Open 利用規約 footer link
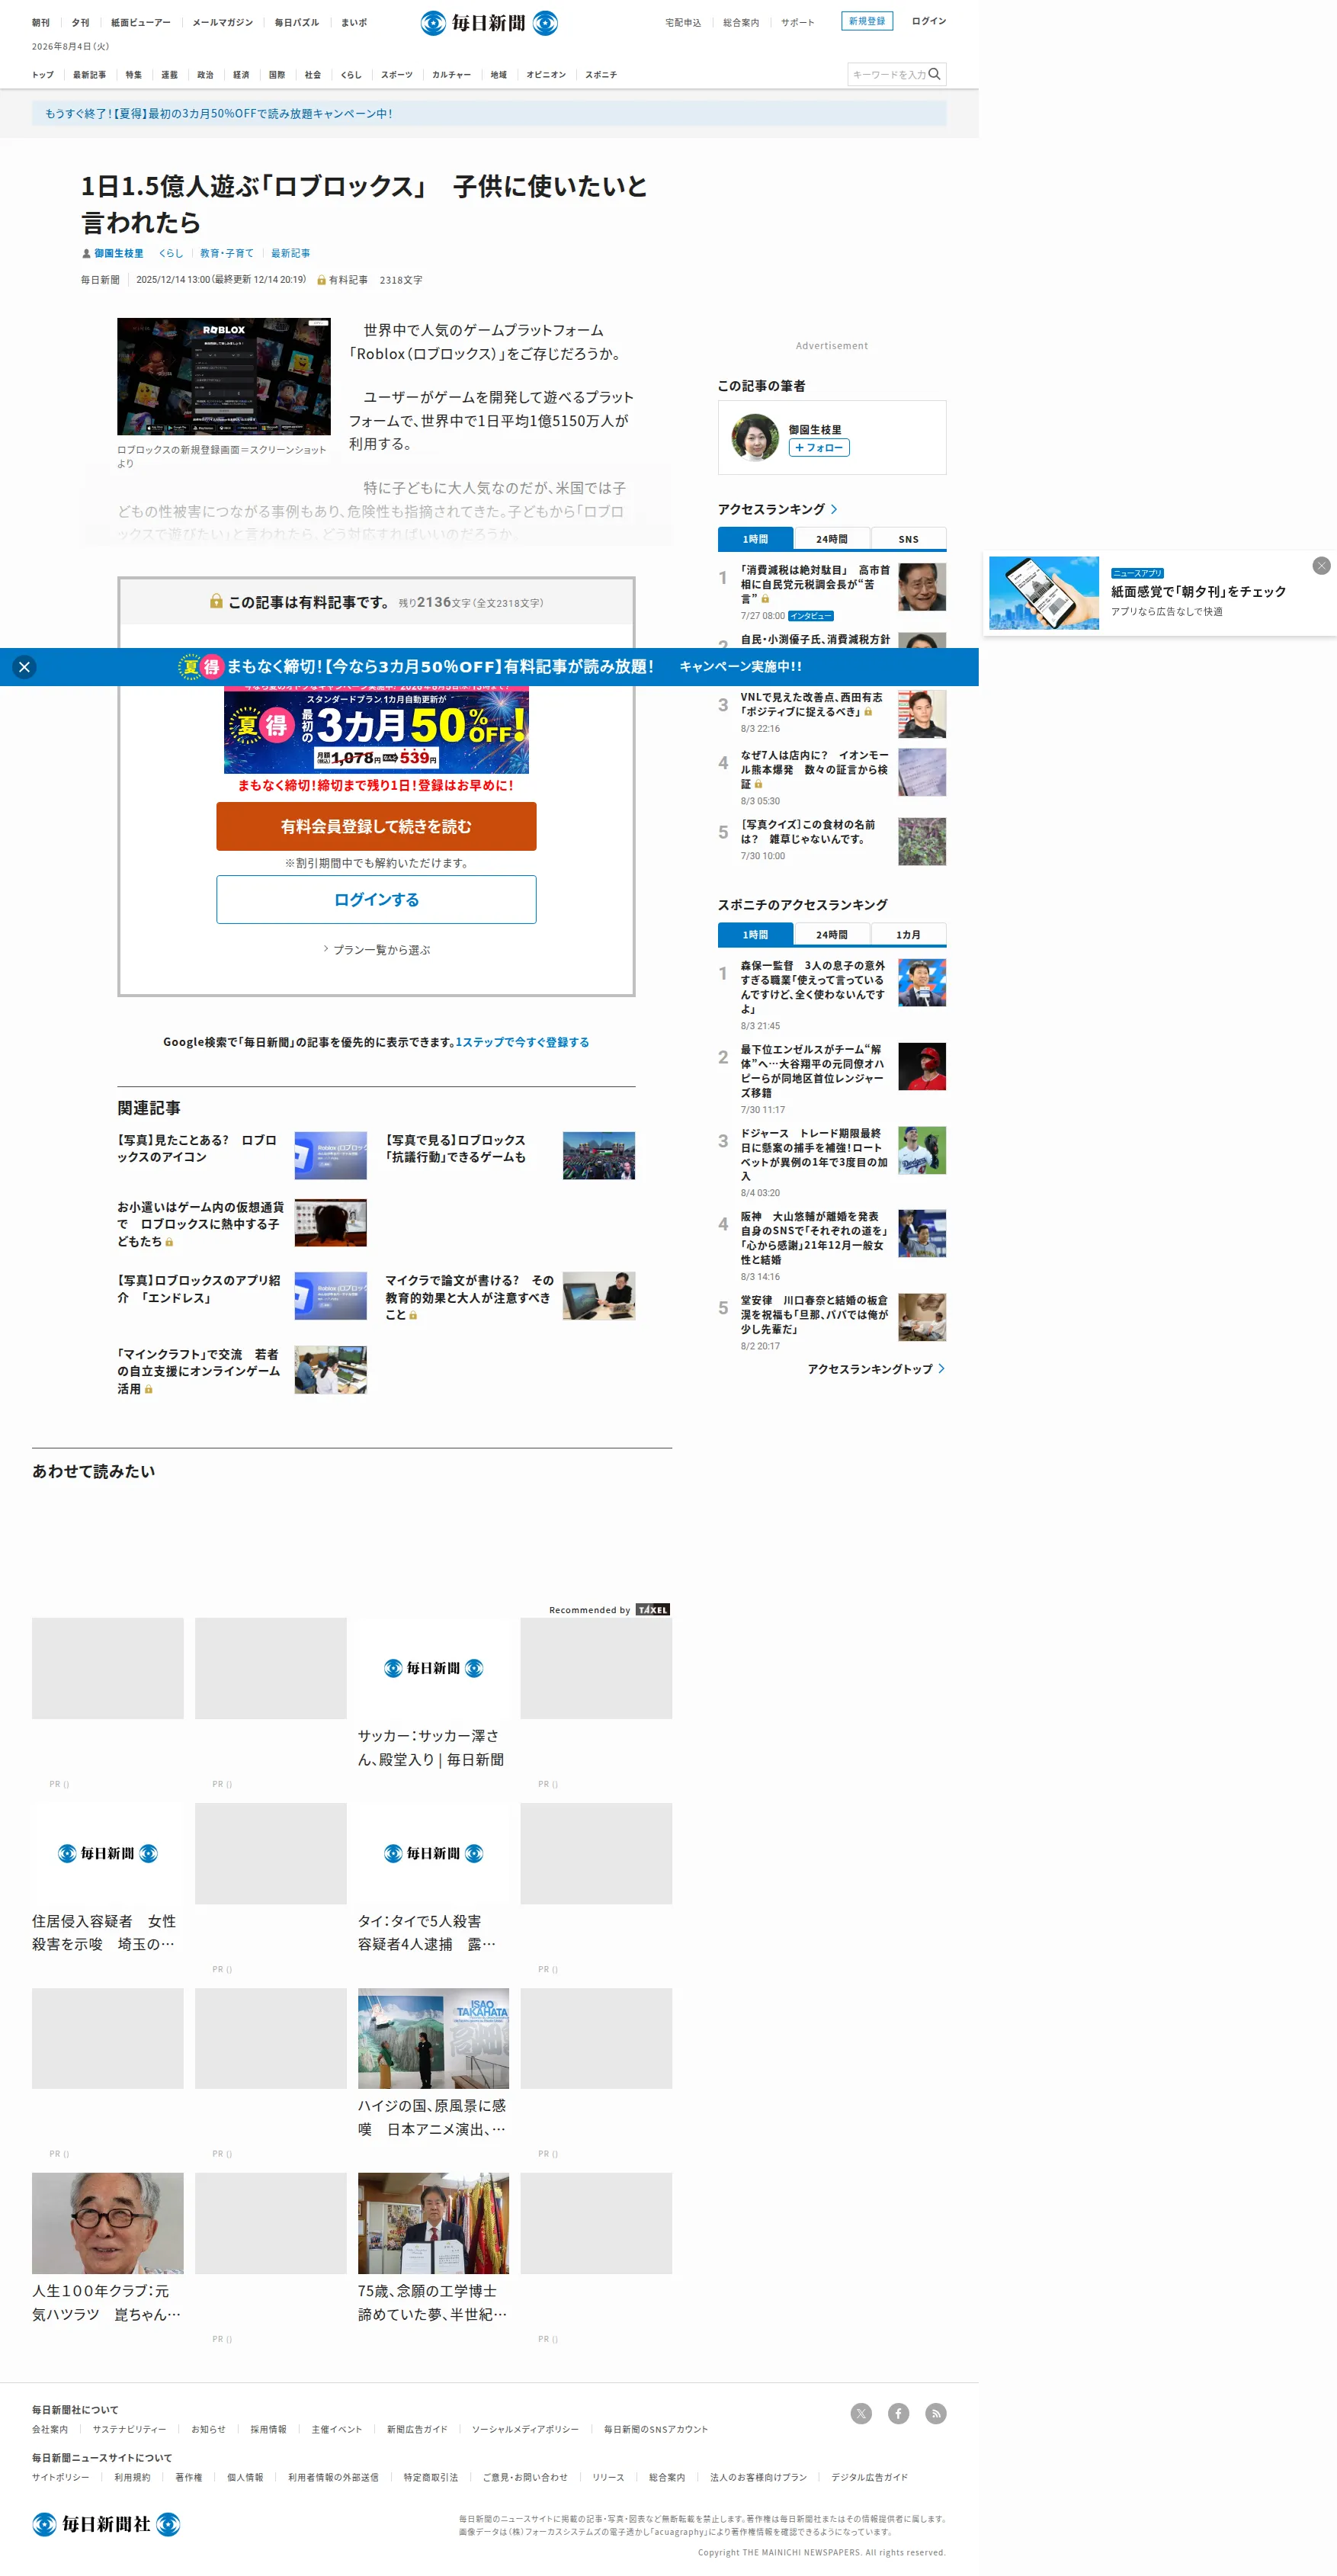 point(132,2477)
